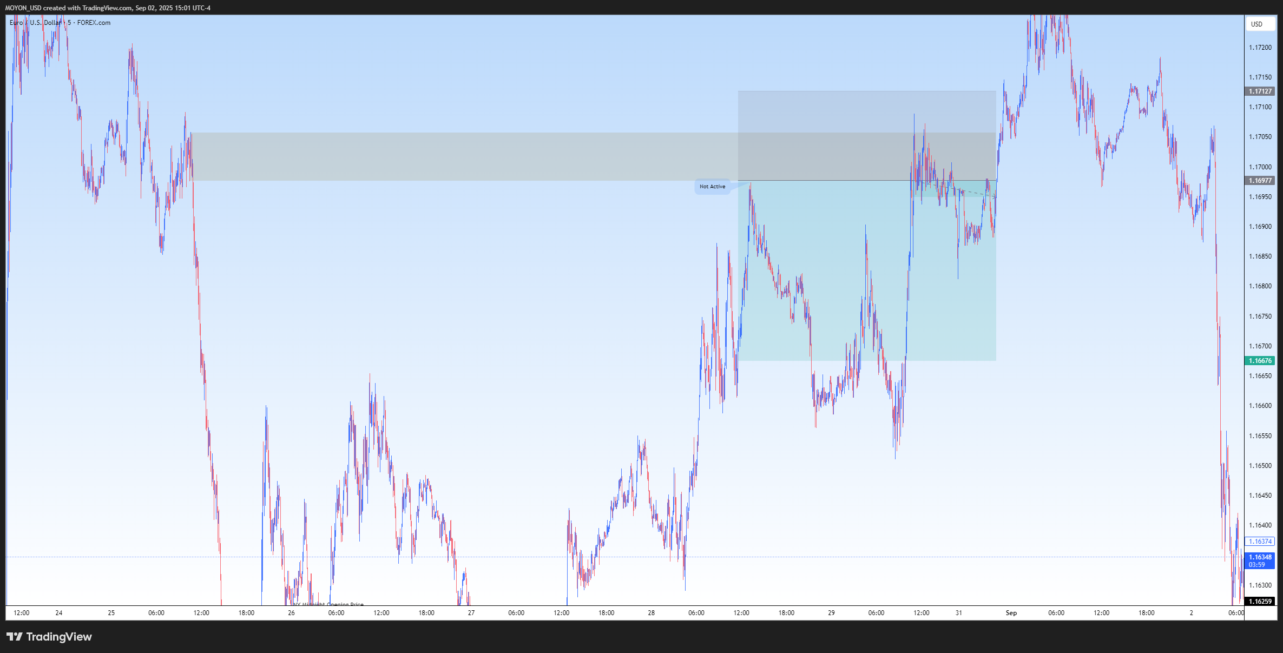Image resolution: width=1283 pixels, height=653 pixels.
Task: Click the 1.16977 entry price label
Action: 1260,181
